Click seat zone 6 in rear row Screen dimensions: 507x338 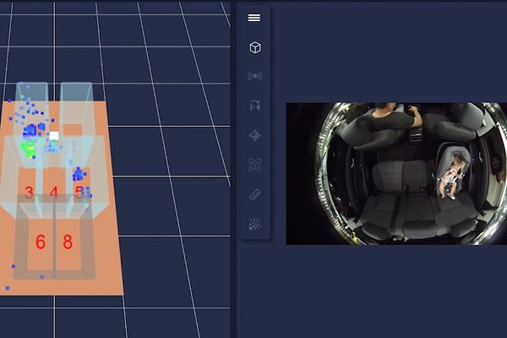point(40,243)
